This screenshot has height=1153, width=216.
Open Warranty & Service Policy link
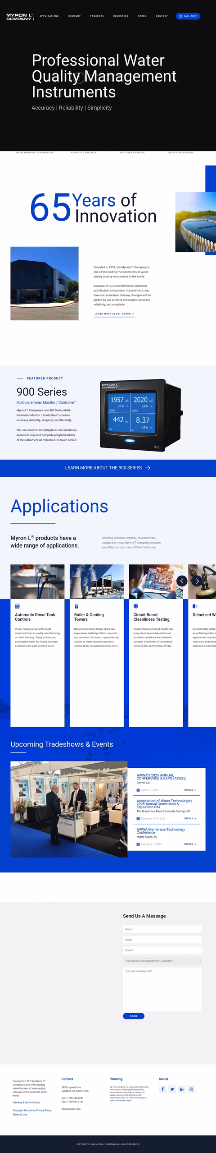26,1102
